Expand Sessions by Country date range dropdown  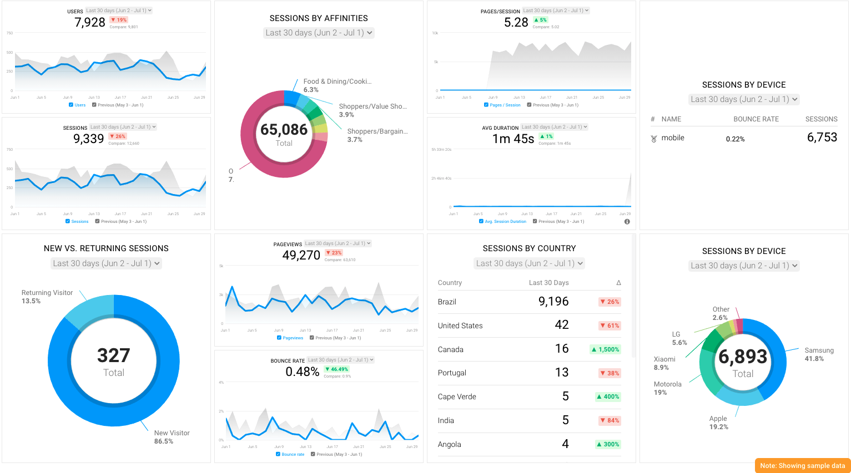pyautogui.click(x=530, y=263)
